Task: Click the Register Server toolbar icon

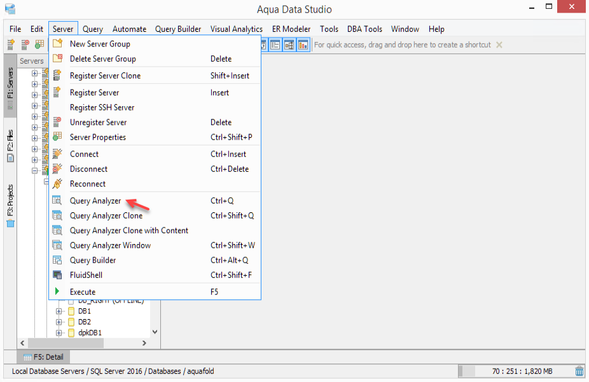Action: [11, 45]
